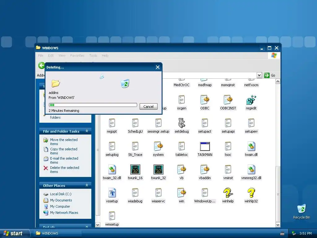317x238 pixels.
Task: Select the vminst file icon
Action: (x=228, y=170)
